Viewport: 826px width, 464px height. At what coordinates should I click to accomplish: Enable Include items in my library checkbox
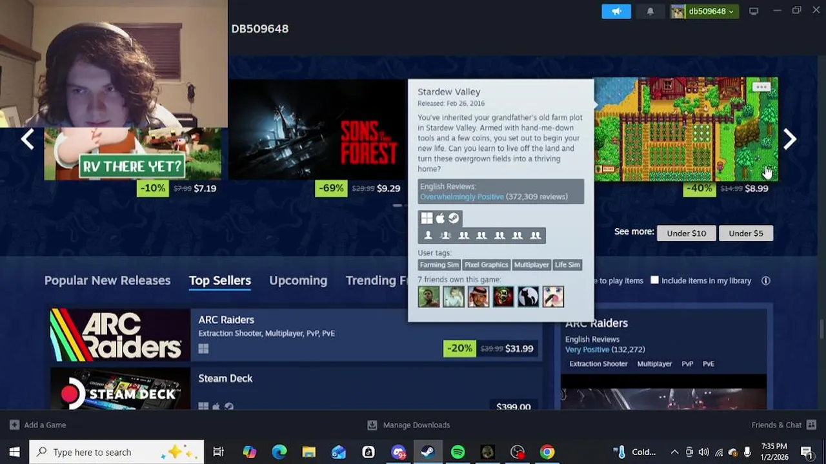tap(654, 280)
